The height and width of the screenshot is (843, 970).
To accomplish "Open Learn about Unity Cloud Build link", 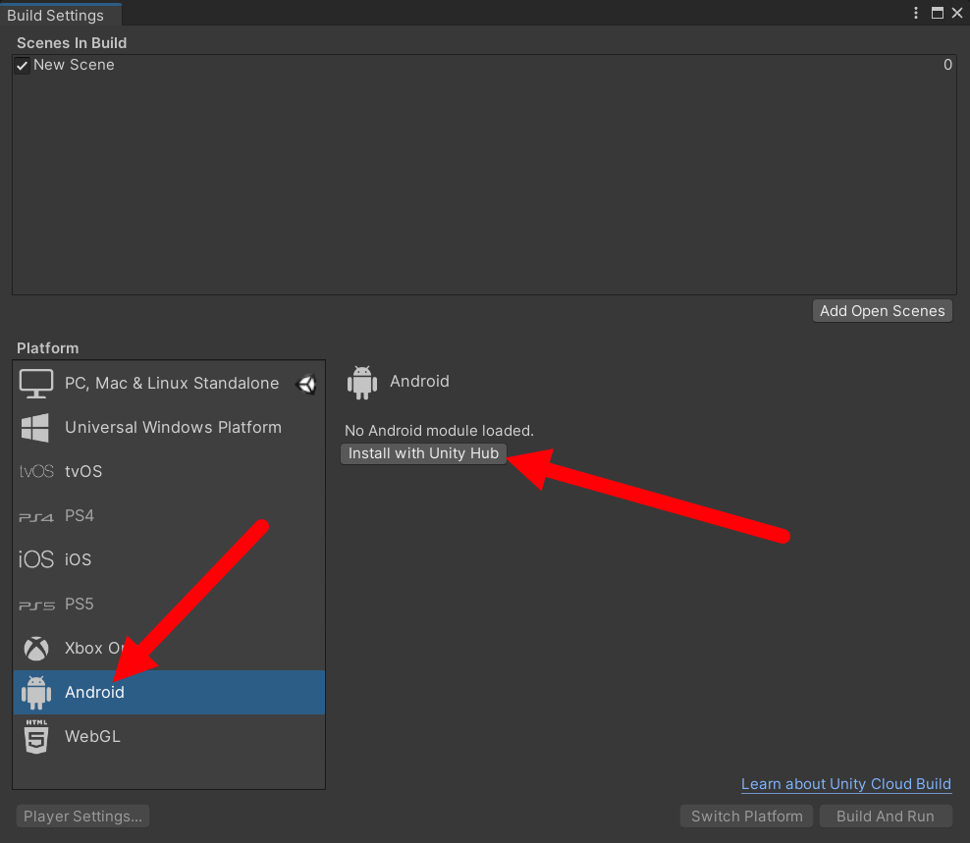I will point(846,784).
